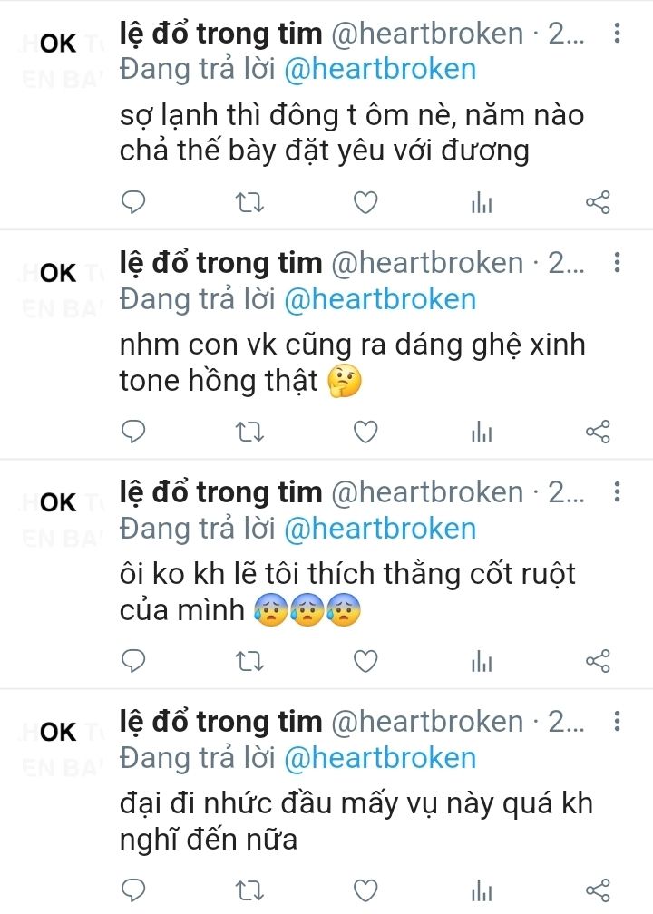Open more options menu on 'nhm con vk' tweet

[617, 263]
